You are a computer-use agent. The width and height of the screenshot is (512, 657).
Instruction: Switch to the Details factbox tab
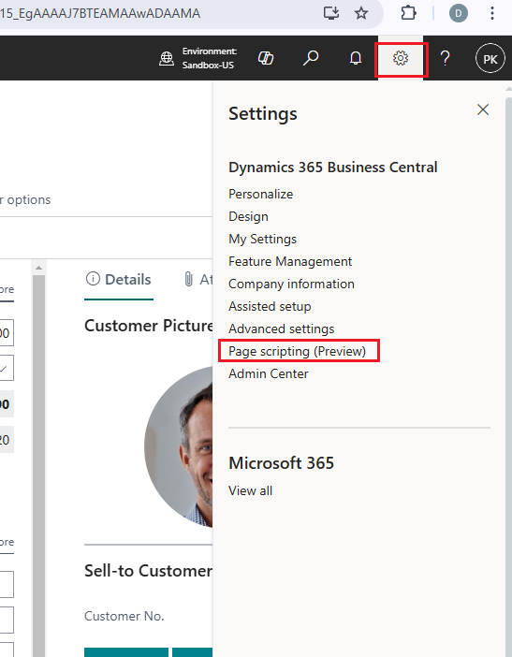tap(119, 280)
